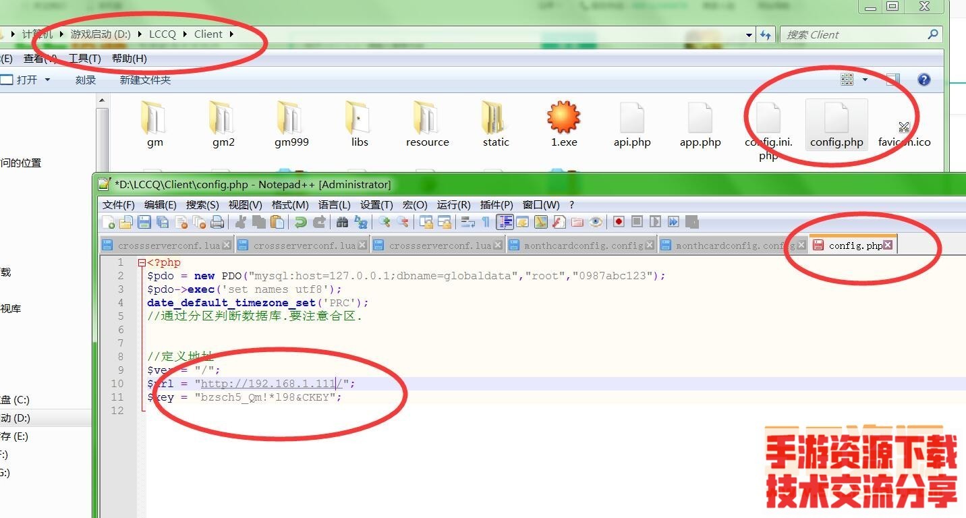Click the Zoom In toolbar icon

point(385,222)
